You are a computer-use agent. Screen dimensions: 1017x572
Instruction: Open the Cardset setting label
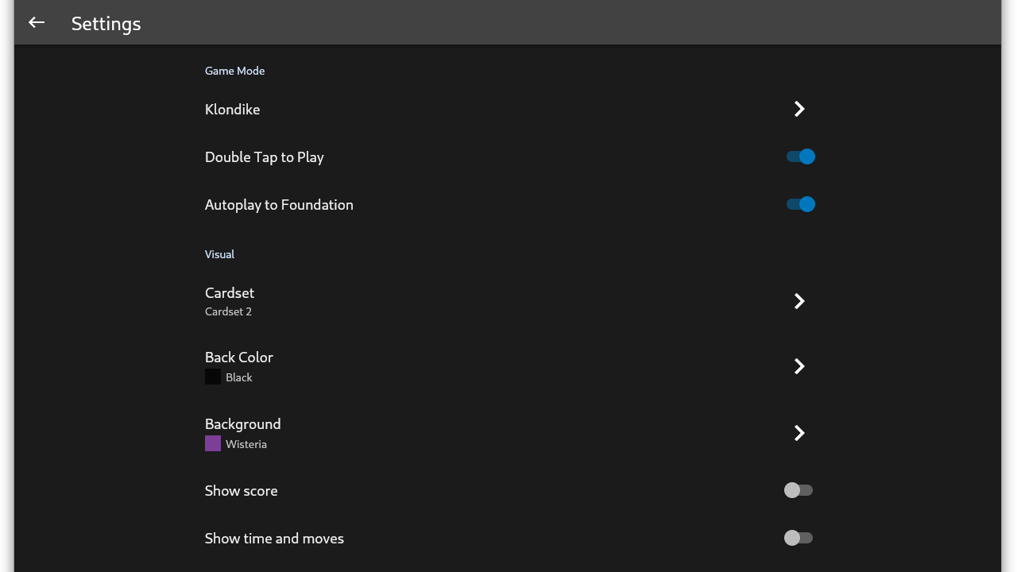(230, 293)
